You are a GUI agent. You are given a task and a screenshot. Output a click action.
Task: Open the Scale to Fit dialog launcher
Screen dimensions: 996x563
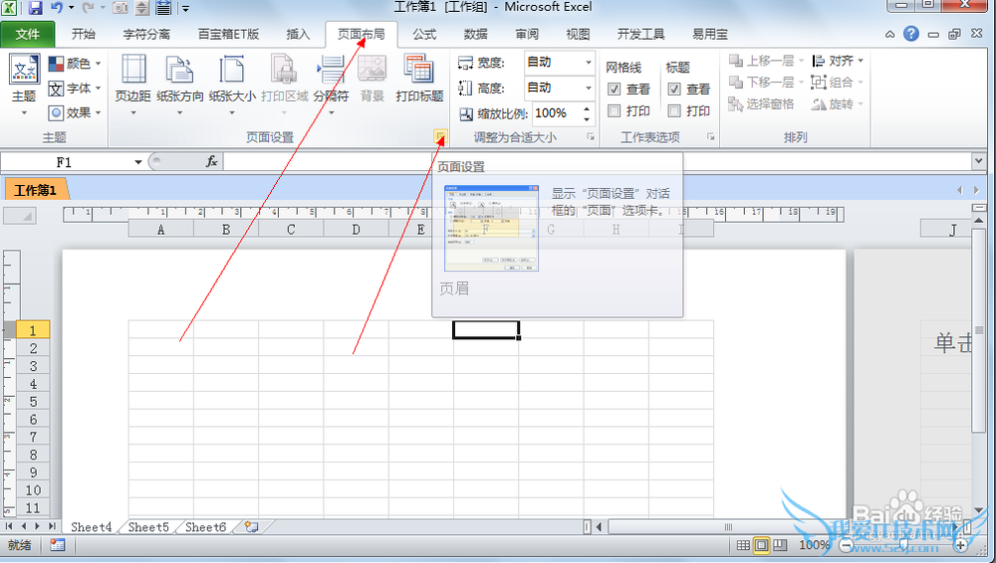pos(591,136)
